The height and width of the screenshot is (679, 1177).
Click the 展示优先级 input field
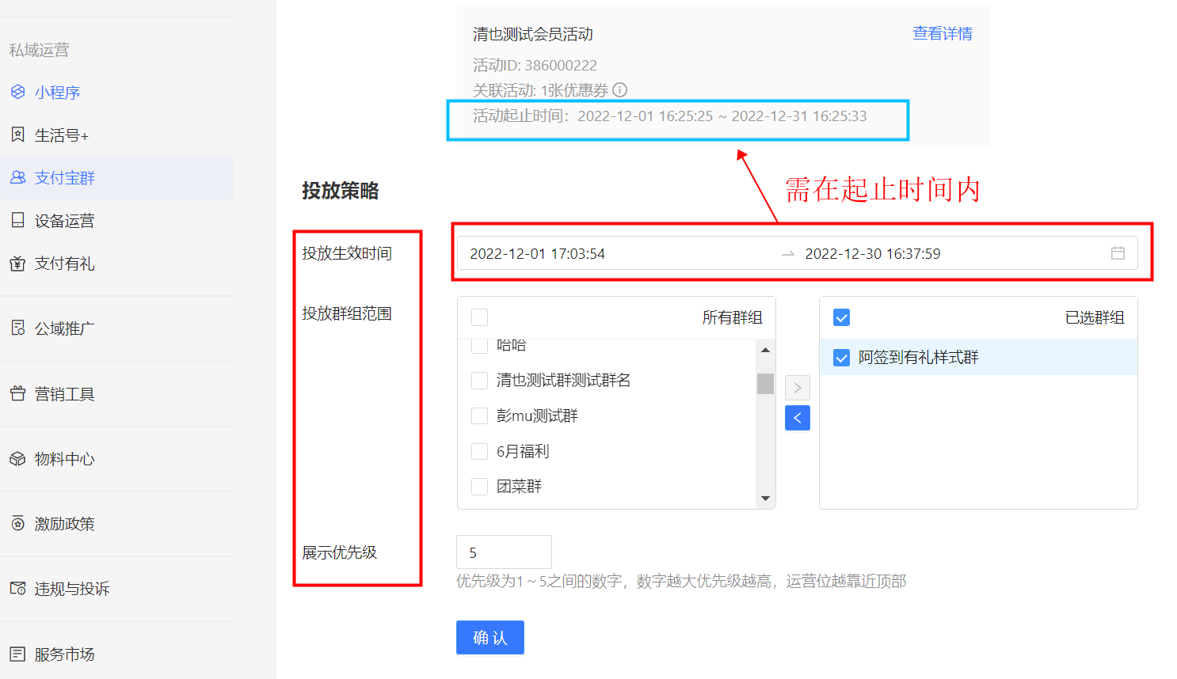pos(504,552)
